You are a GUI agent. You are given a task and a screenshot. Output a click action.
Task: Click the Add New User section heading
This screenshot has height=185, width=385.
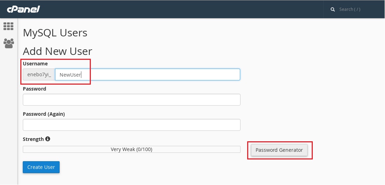58,51
